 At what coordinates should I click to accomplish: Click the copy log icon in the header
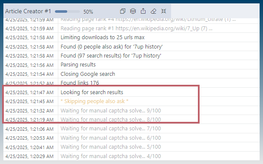coord(123,11)
